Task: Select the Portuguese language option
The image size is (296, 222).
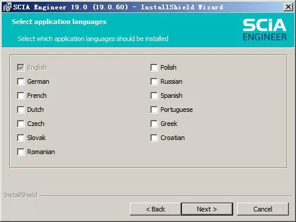Action: 154,110
